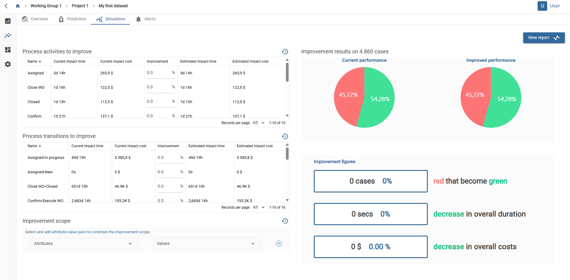The width and height of the screenshot is (570, 280).
Task: Add attribute-value pair with plus icon
Action: (279, 243)
